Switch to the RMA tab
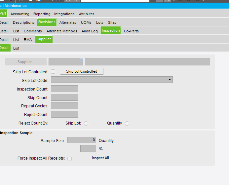Screen dimensions: 229x185 28,40
